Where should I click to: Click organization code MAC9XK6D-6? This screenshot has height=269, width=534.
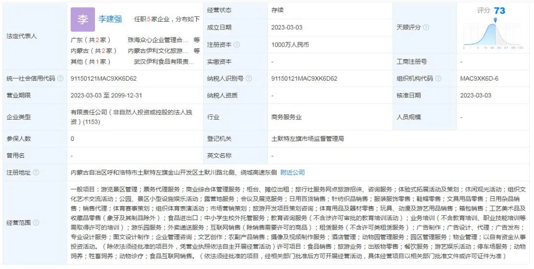tap(479, 79)
